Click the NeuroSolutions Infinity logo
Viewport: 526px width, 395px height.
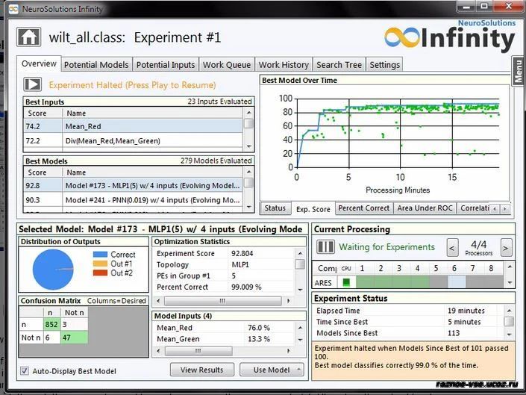449,37
